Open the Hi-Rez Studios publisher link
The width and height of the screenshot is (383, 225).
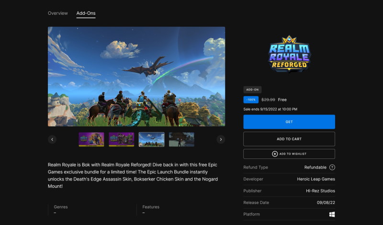[x=320, y=191]
